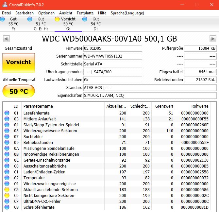
Task: Click the Rohwerte column header
Action: (x=193, y=106)
